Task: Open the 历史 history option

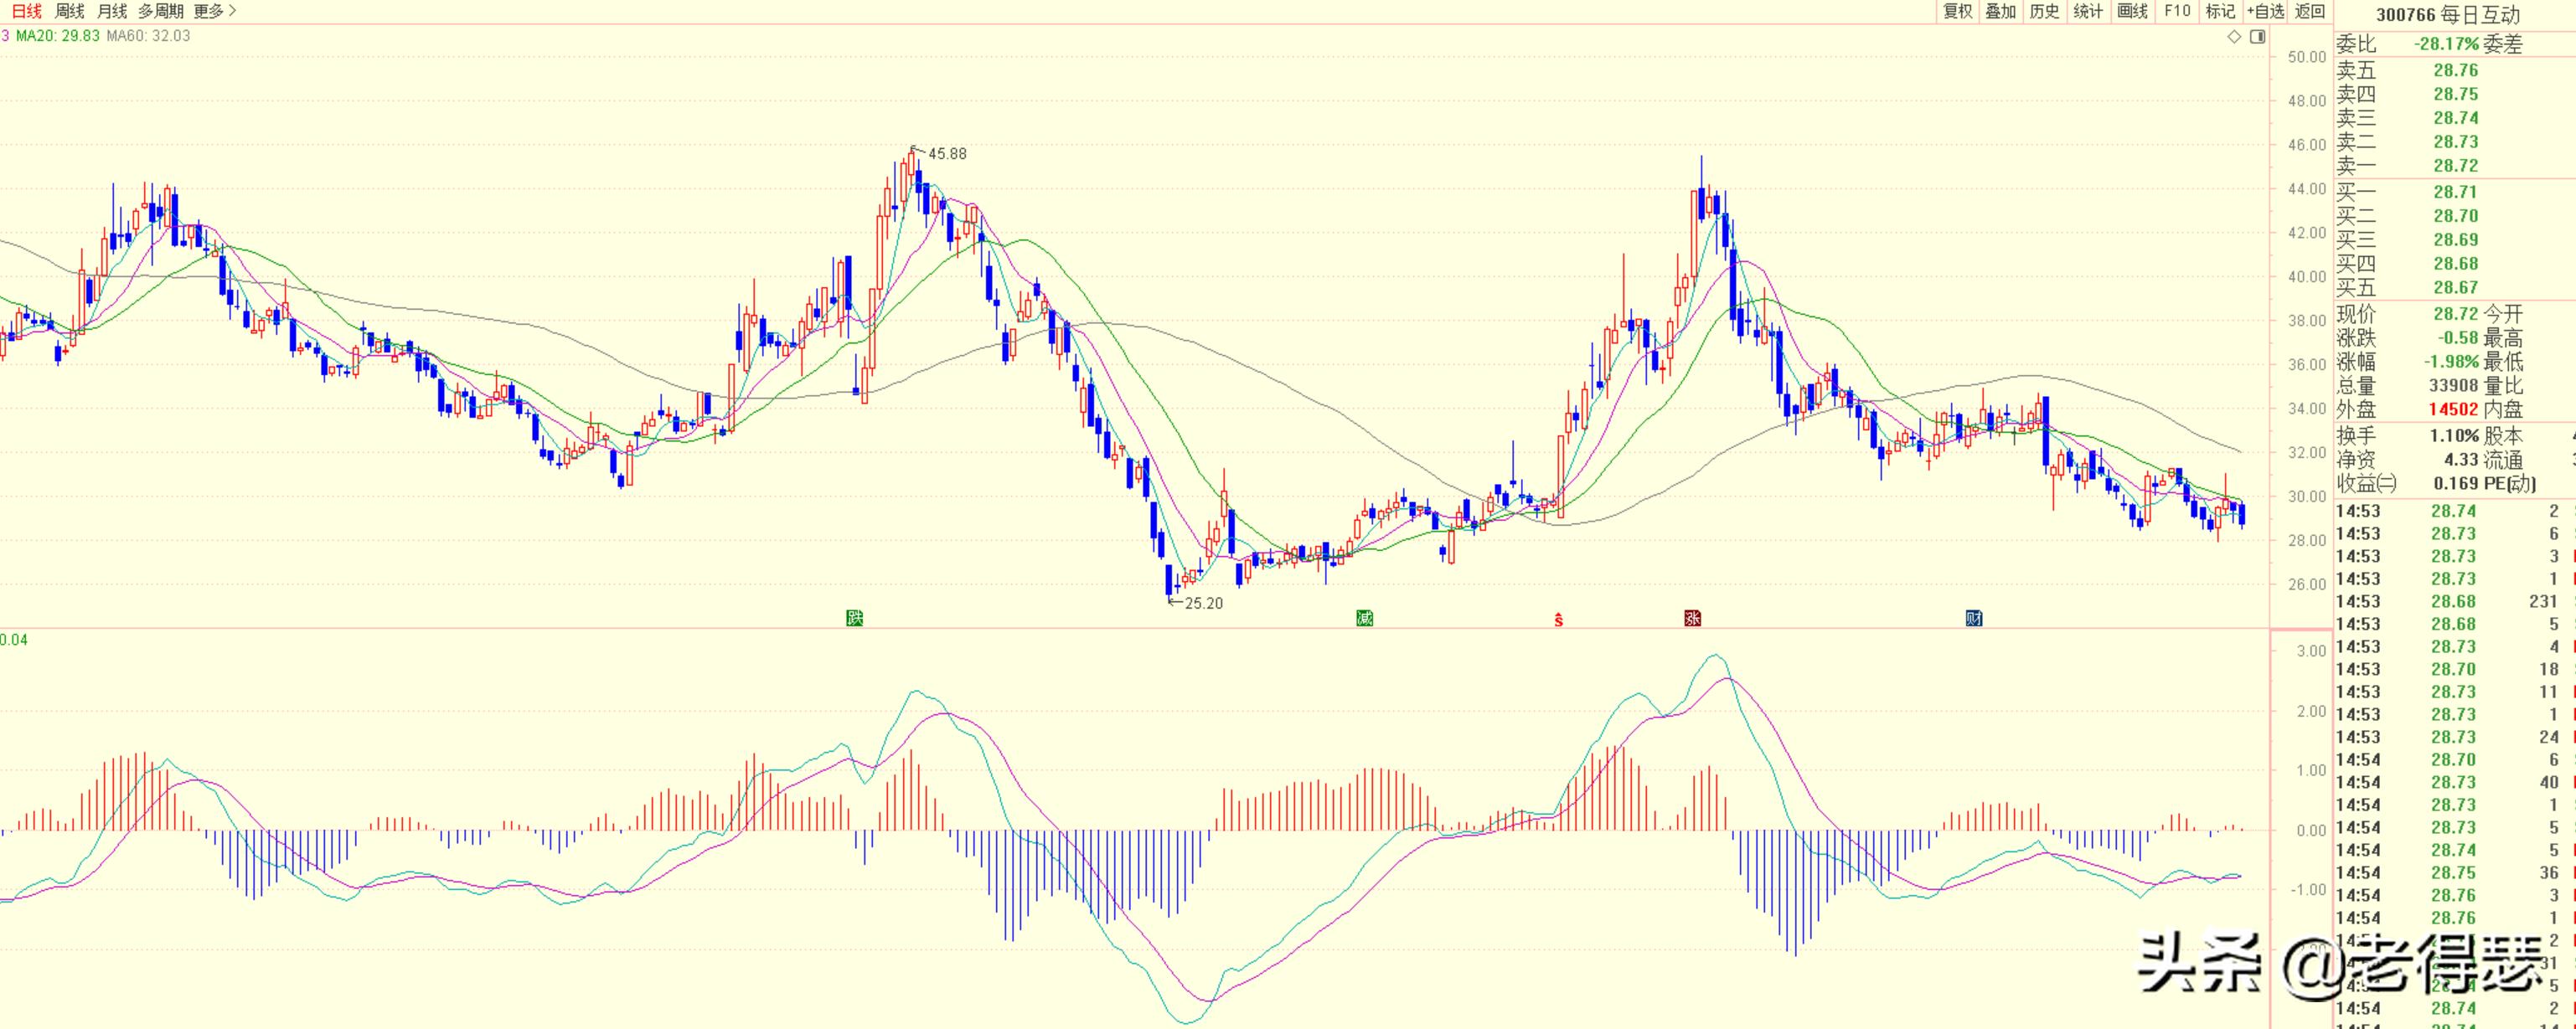Action: pos(2045,11)
